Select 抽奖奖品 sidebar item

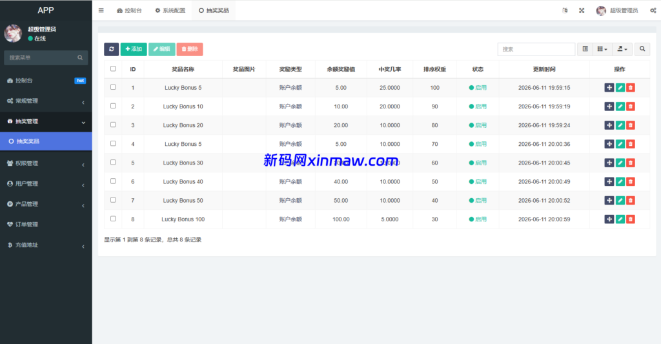(x=46, y=141)
